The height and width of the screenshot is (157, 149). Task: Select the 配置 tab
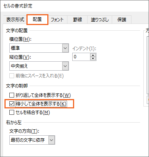(x=37, y=19)
